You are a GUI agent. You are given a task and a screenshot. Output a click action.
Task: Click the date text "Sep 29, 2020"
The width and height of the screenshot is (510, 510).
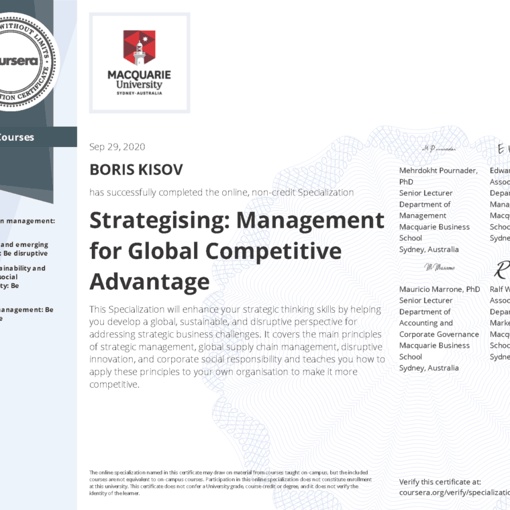click(117, 147)
